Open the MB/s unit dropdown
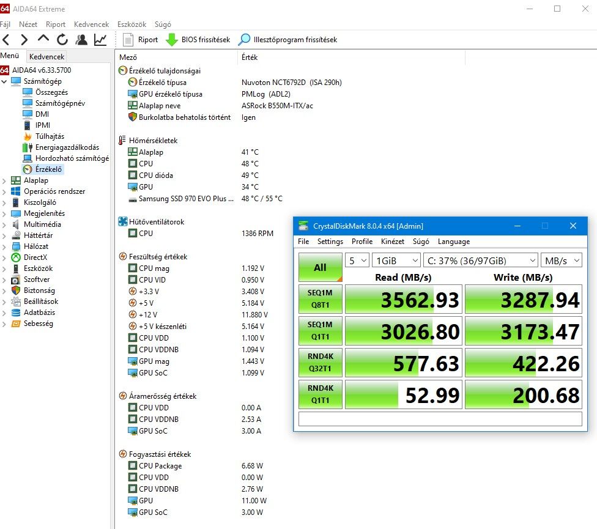This screenshot has height=529, width=597. 562,261
